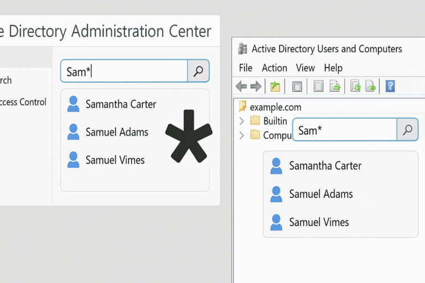This screenshot has height=283, width=425.
Task: Select Samantha Carter in Administration Center results
Action: pyautogui.click(x=121, y=104)
